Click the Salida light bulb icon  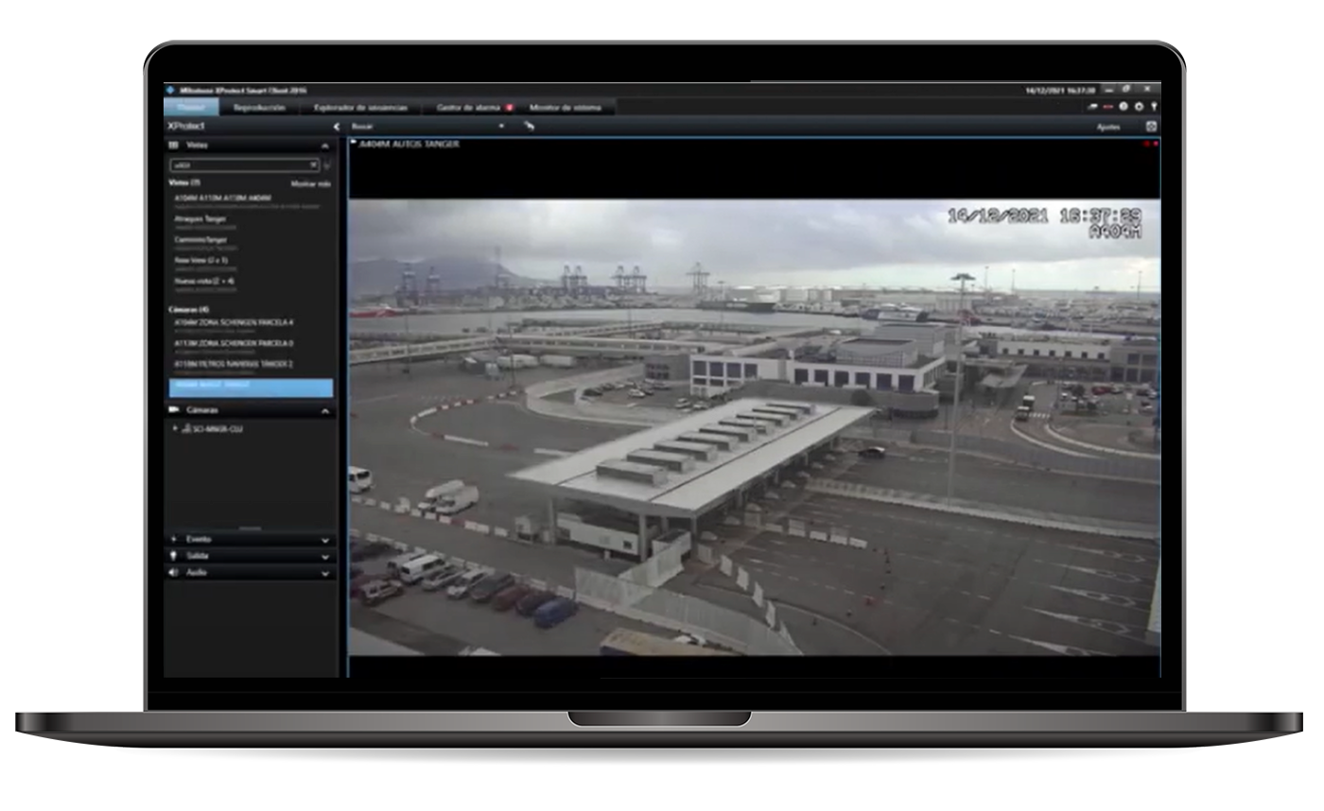(174, 556)
